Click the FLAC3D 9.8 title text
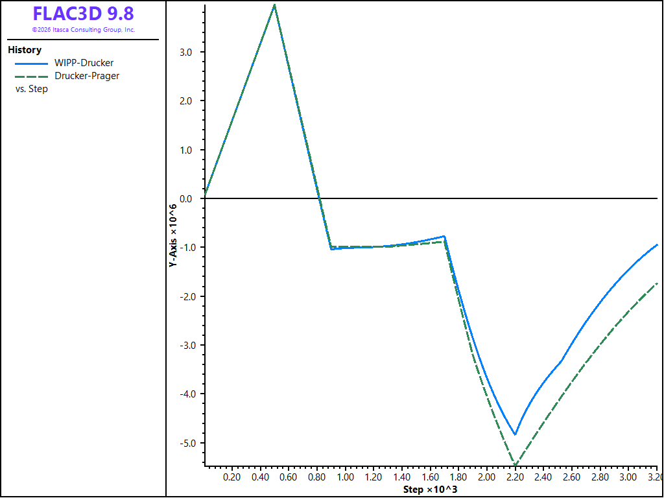Viewport: 664px width, 498px height. tap(84, 14)
